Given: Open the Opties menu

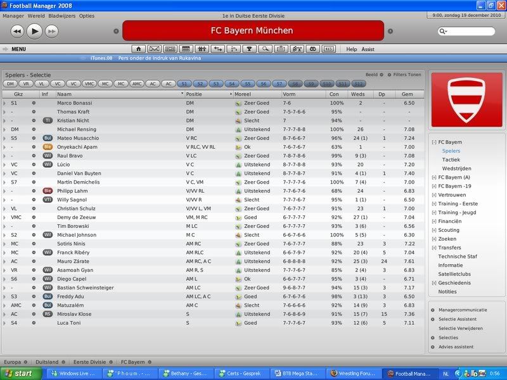Looking at the screenshot, I should (x=87, y=16).
